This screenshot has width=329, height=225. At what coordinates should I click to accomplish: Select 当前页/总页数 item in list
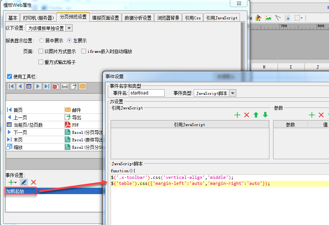35,125
